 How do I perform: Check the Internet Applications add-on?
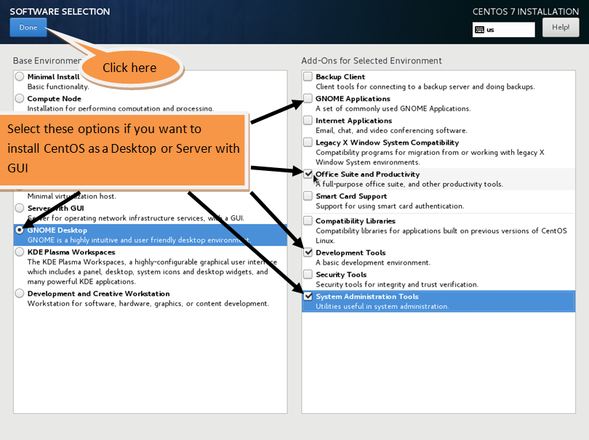click(308, 120)
